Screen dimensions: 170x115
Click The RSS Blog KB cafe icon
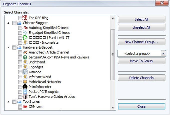(x=25, y=18)
